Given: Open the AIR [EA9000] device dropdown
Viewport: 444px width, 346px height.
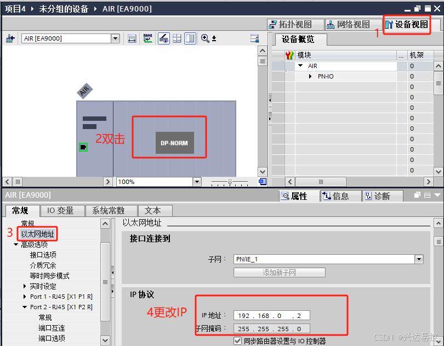Looking at the screenshot, I should point(115,38).
